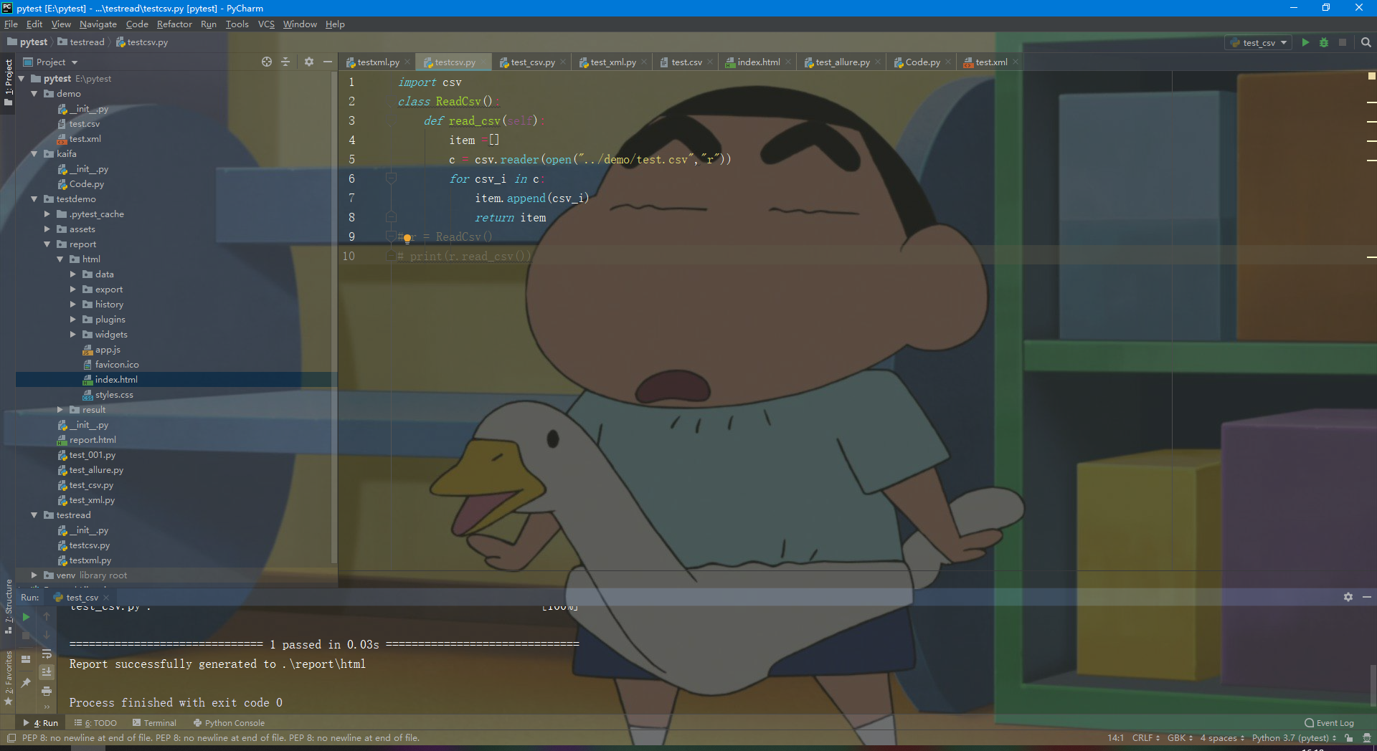Expand the venv library root folder

click(34, 575)
